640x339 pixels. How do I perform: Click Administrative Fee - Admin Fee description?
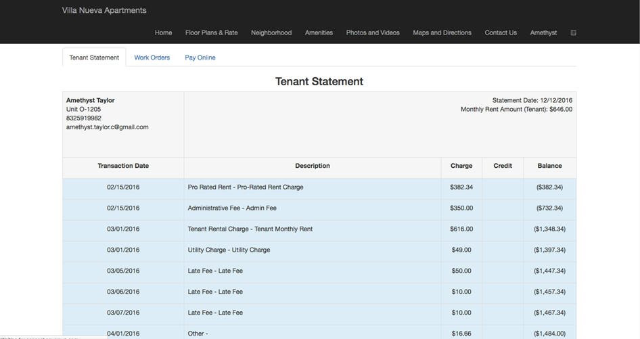(232, 208)
